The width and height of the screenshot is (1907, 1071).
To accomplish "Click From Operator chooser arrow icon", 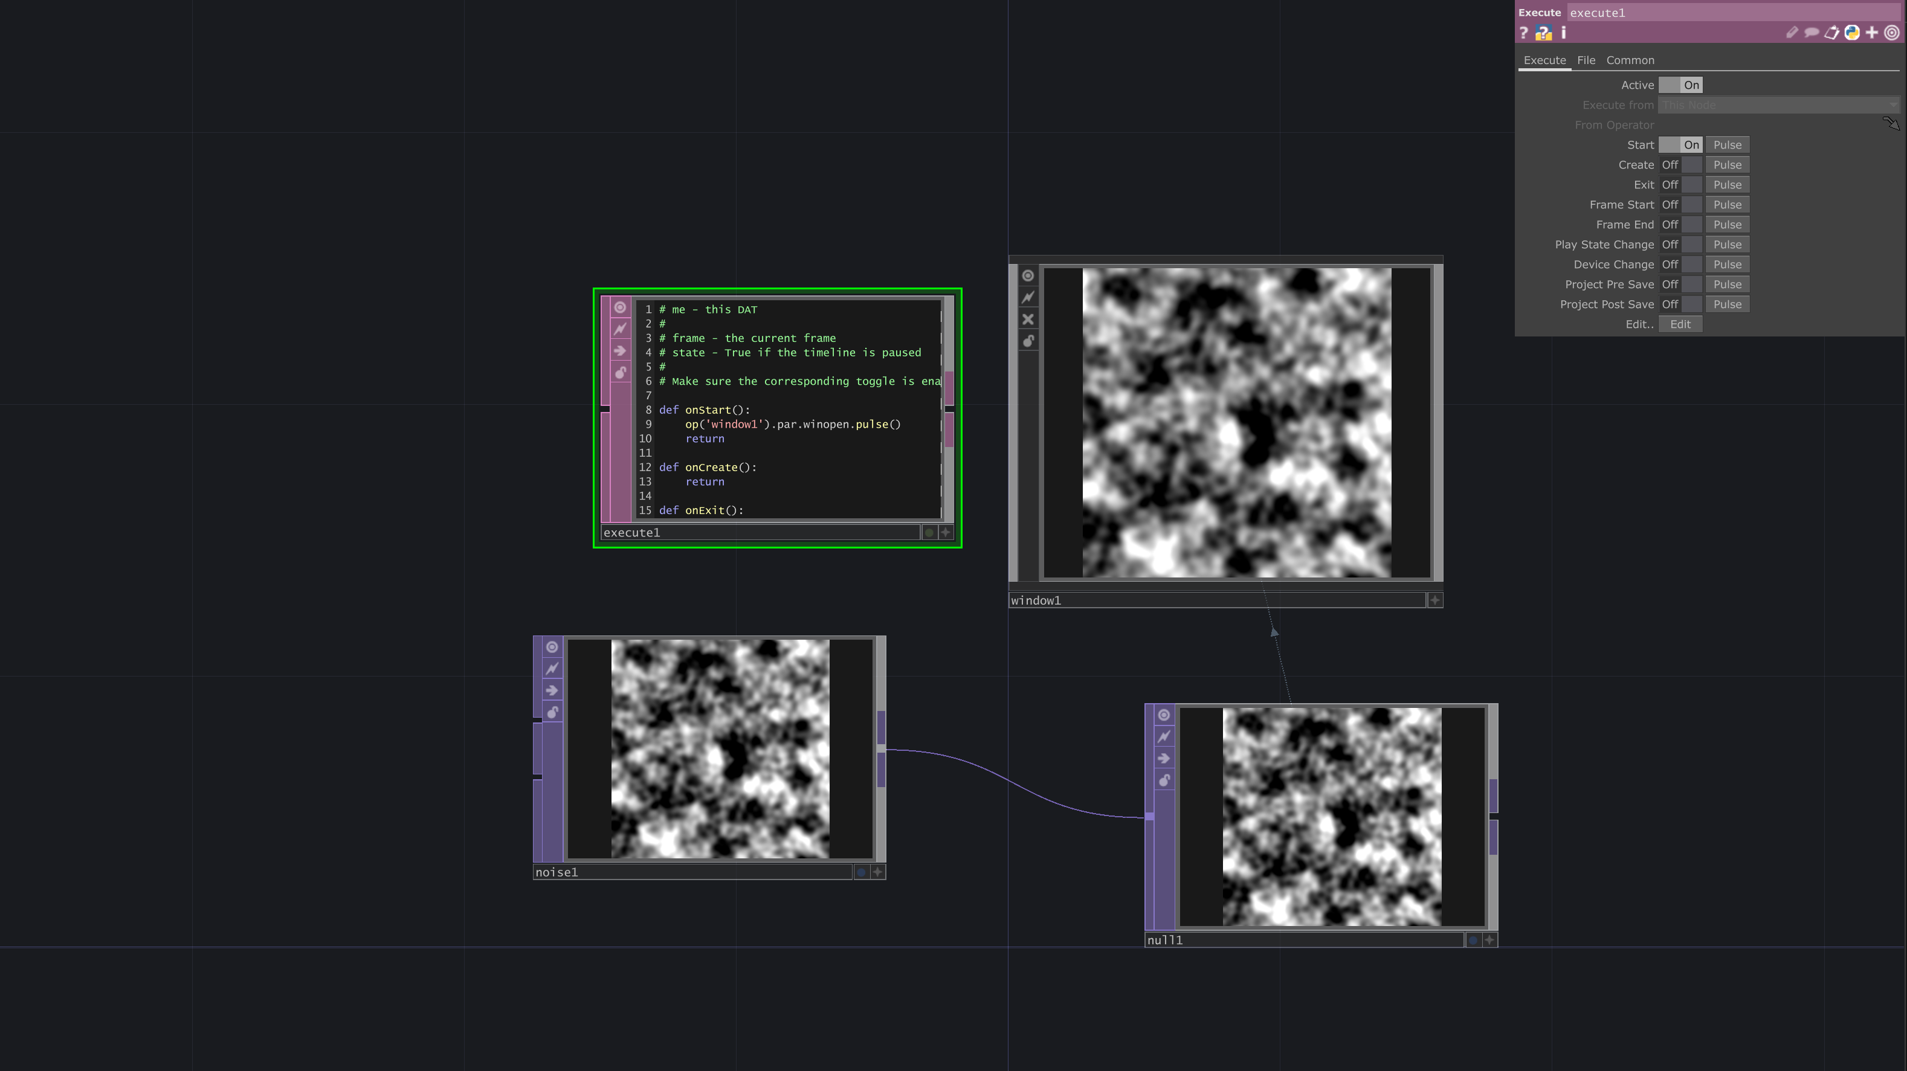I will [1891, 123].
